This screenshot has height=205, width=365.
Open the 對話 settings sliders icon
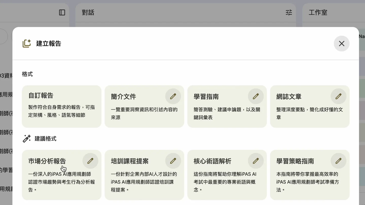pyautogui.click(x=289, y=12)
